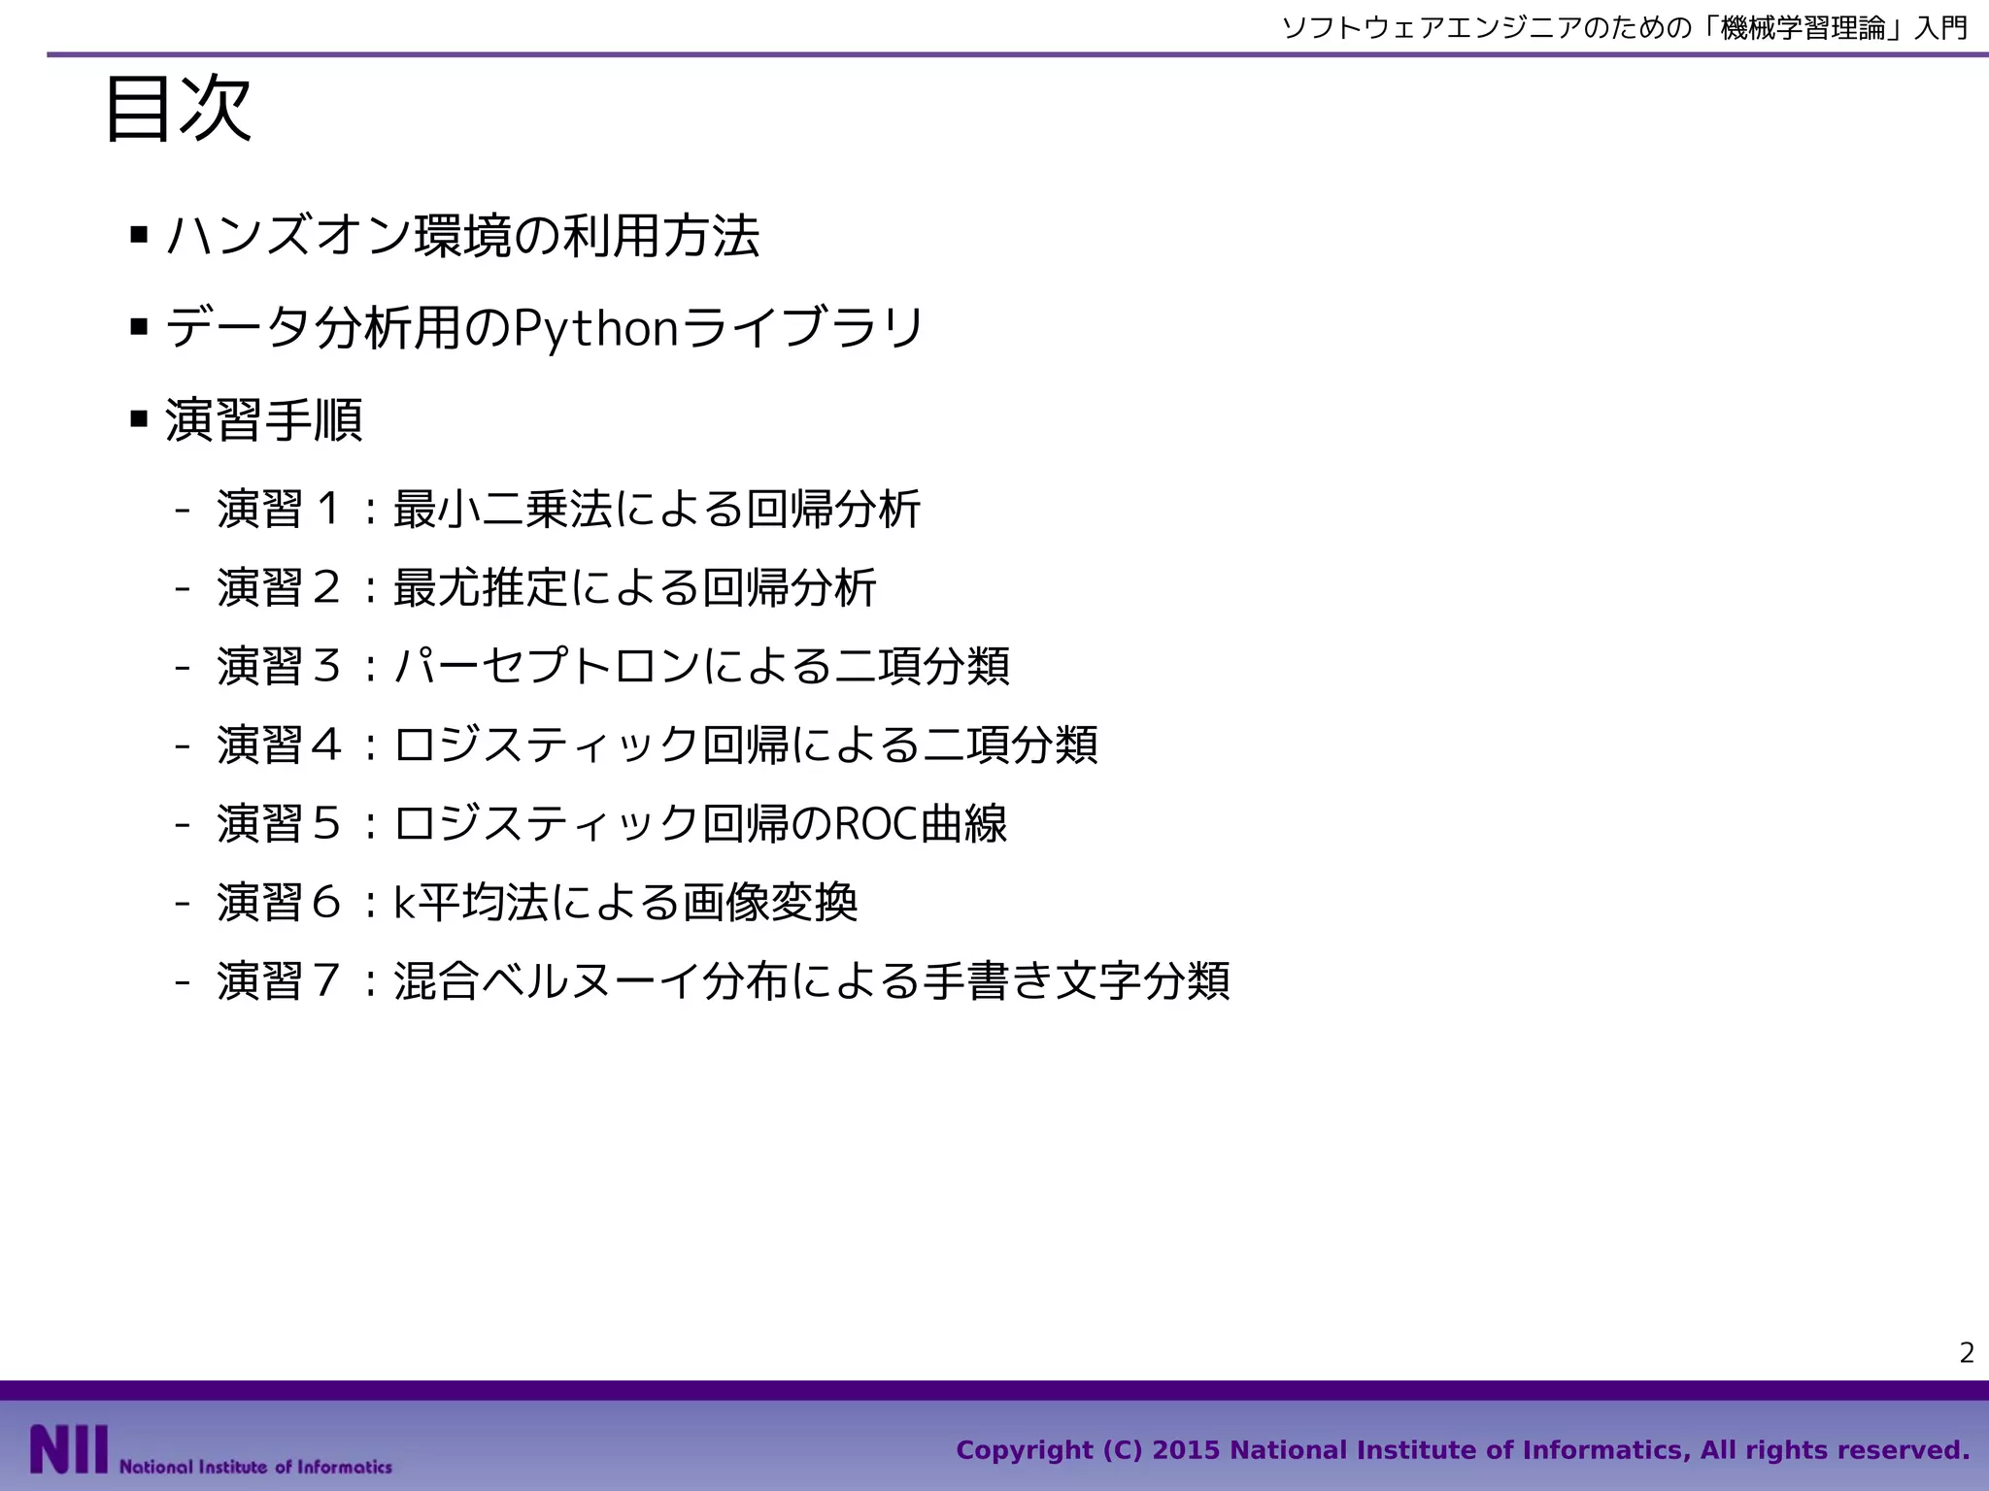
Task: Click the NII logo in footer
Action: [68, 1448]
